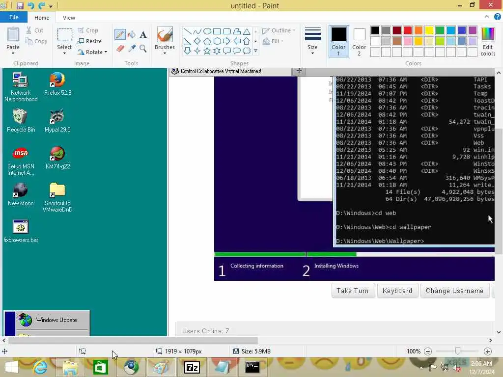Pick the yellow color swatch
503x377 pixels.
(x=429, y=30)
